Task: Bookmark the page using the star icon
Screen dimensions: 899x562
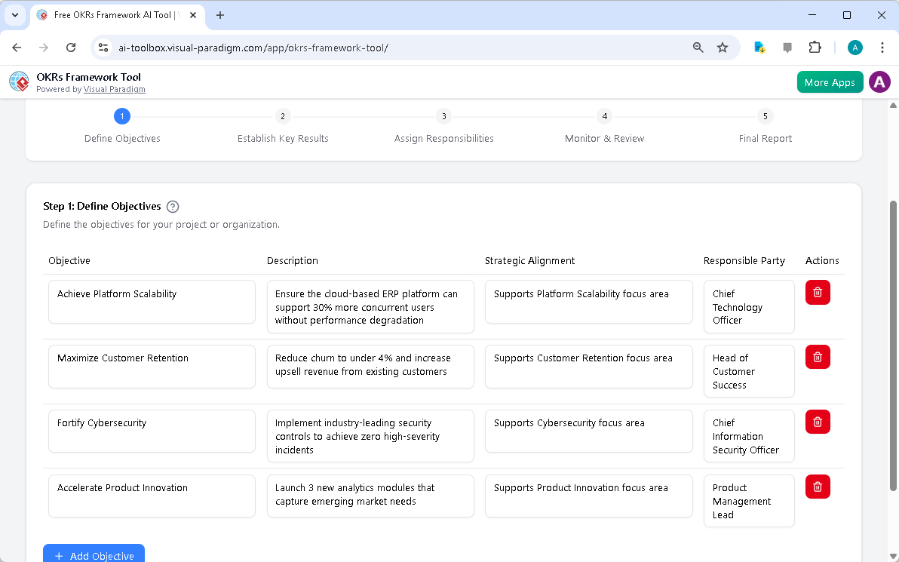Action: click(723, 47)
